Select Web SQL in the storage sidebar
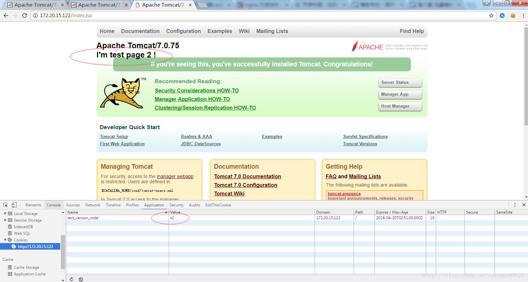The height and width of the screenshot is (282, 528). [22, 233]
